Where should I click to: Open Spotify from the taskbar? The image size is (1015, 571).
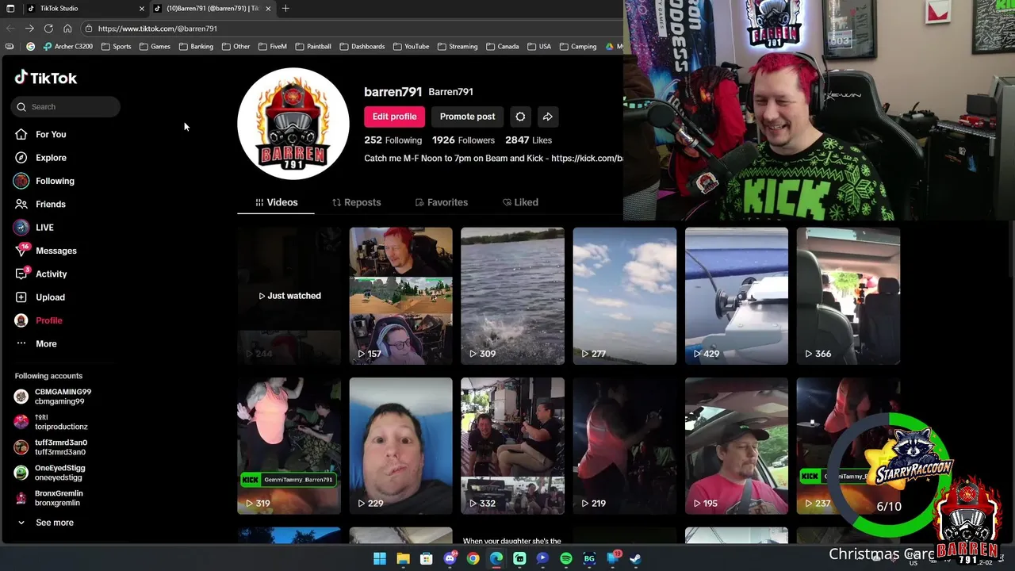(566, 558)
